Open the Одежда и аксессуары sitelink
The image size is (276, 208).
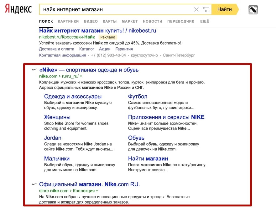(73, 97)
